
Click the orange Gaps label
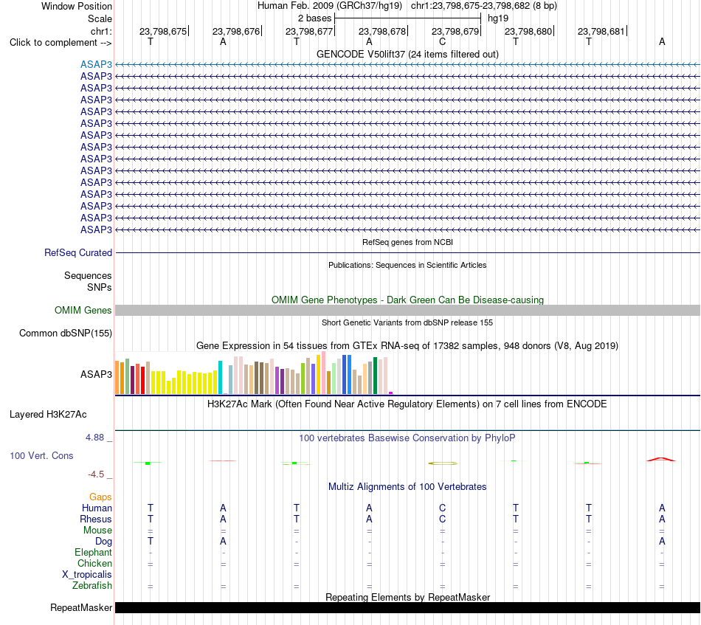[100, 497]
